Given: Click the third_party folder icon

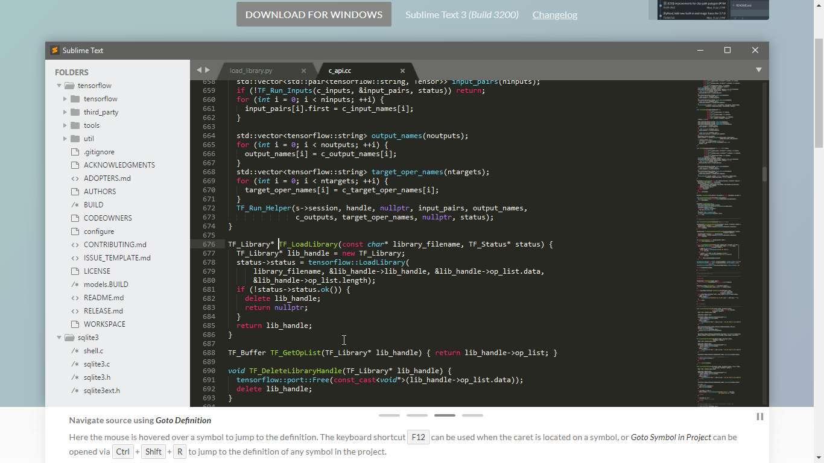Looking at the screenshot, I should (x=75, y=112).
